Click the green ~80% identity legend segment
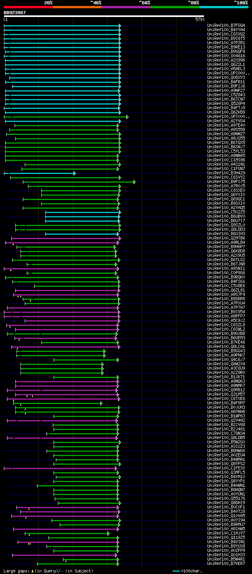The height and width of the screenshot is (574, 252). 174,7
